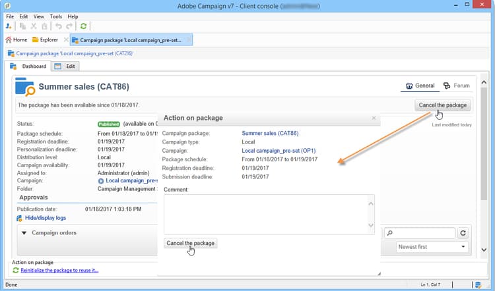Click the Undo toolbar icon
This screenshot has width=495, height=291.
58,26
